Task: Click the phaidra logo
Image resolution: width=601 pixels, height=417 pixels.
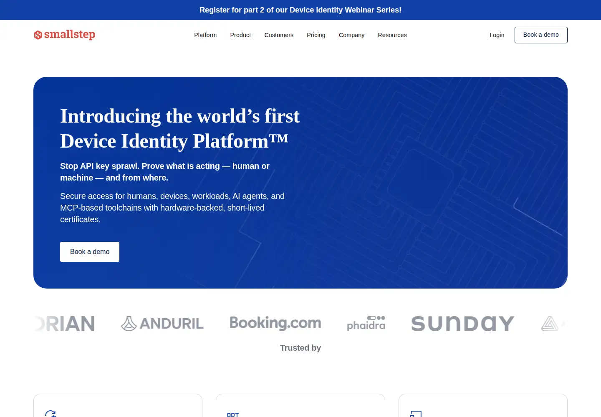Action: pos(366,324)
